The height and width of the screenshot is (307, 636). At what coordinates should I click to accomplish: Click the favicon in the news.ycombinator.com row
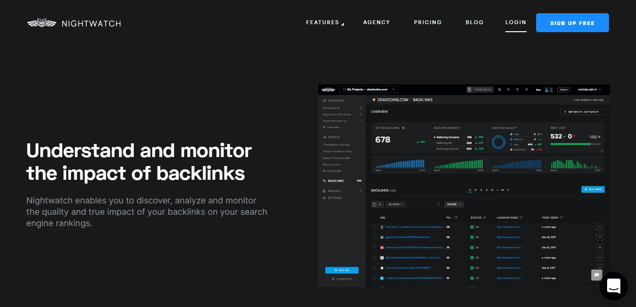(382, 268)
